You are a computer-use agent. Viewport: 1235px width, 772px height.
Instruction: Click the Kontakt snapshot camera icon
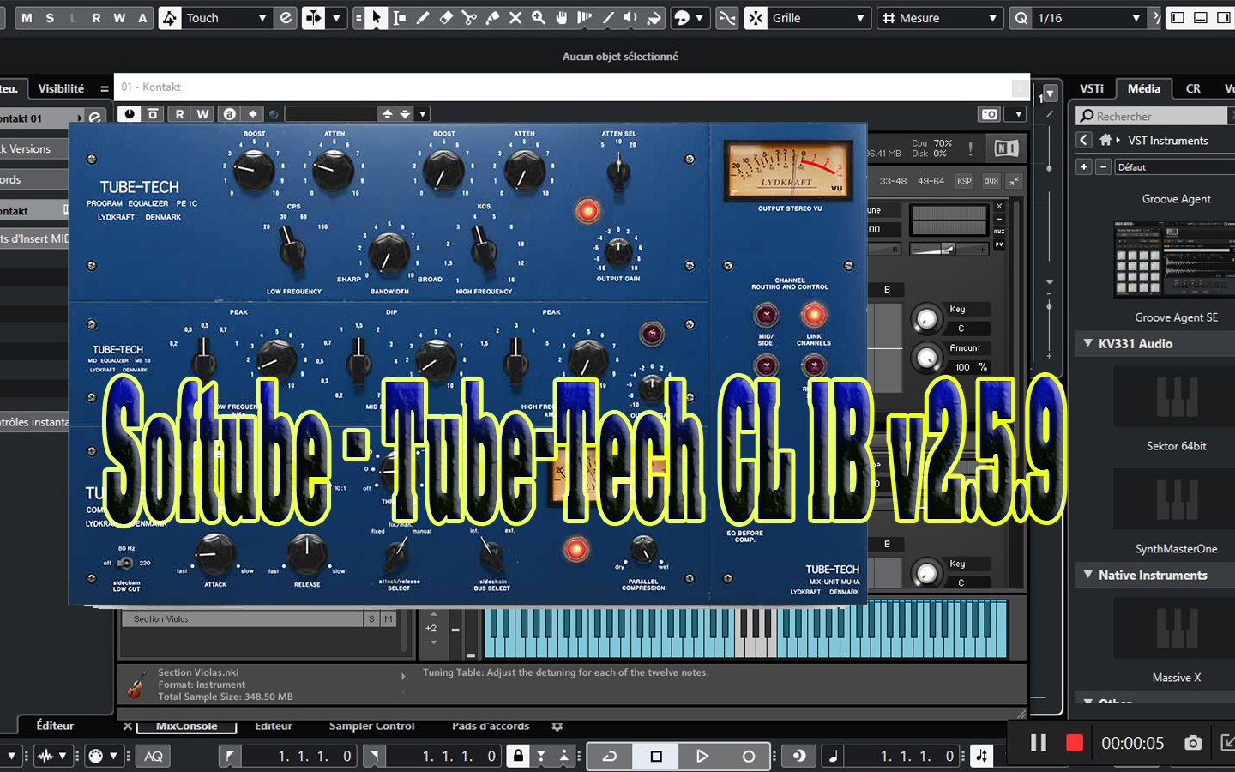pos(990,114)
